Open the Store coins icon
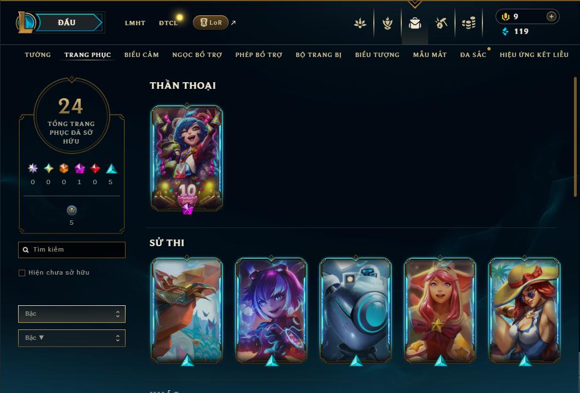Viewport: 580px width, 393px height. [468, 24]
